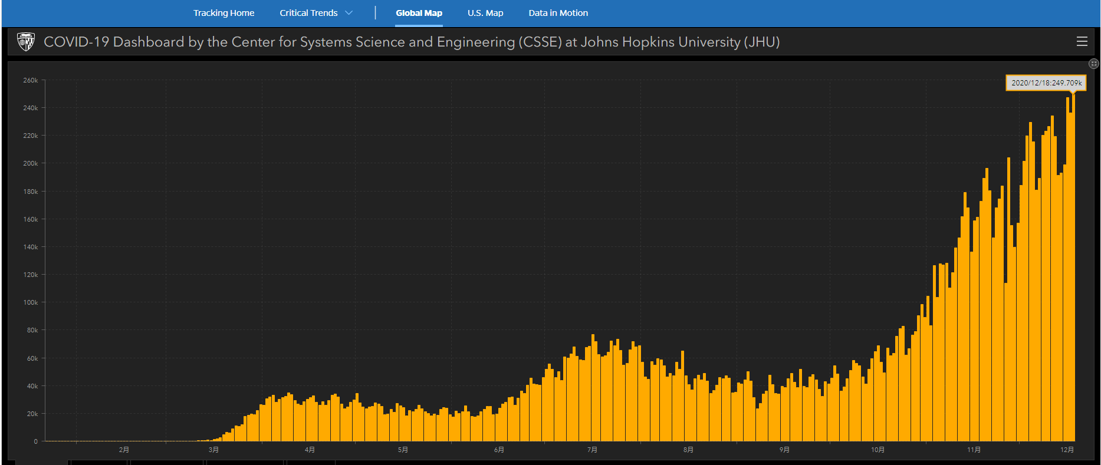
Task: Open the Critical Trends menu label
Action: [308, 13]
